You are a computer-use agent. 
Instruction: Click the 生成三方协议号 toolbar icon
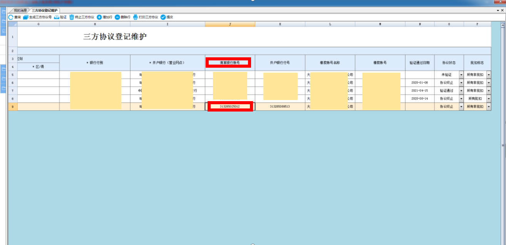coord(26,17)
